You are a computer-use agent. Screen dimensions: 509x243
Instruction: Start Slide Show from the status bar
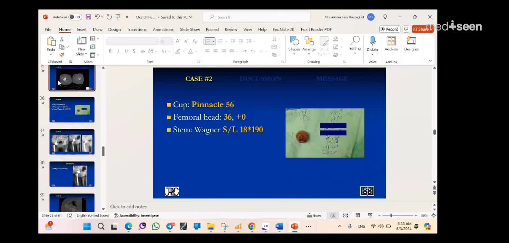coord(370,215)
